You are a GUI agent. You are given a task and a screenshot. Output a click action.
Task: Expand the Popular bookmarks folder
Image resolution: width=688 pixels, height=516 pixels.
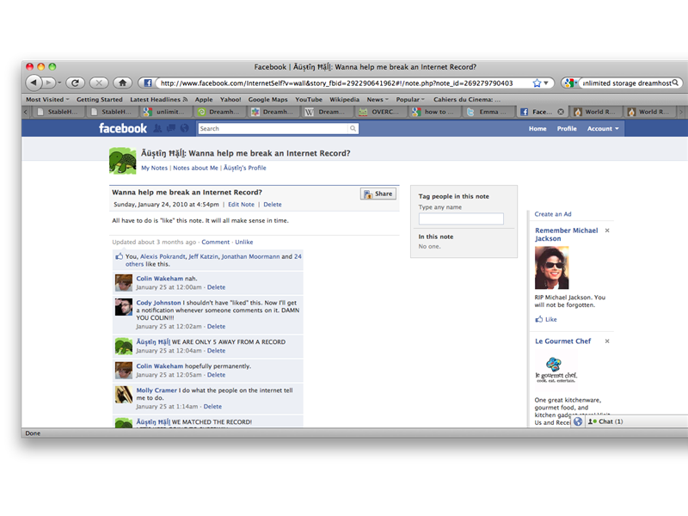[410, 100]
